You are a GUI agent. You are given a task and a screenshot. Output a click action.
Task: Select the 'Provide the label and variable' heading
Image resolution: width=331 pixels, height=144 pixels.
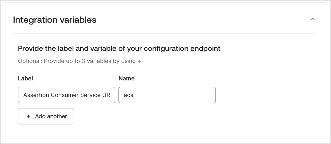pos(119,49)
